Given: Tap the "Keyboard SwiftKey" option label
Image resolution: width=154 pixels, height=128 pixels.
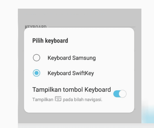Looking at the screenshot, I should pyautogui.click(x=71, y=73).
